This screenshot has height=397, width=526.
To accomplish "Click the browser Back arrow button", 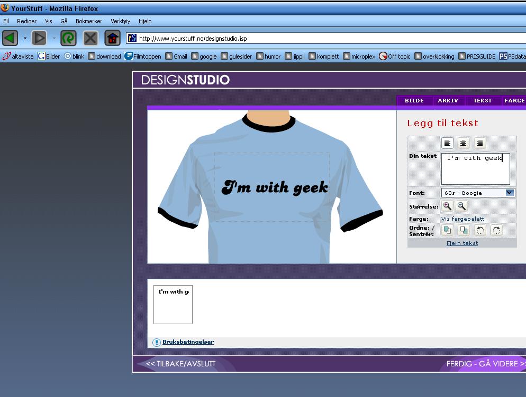I will pos(10,38).
